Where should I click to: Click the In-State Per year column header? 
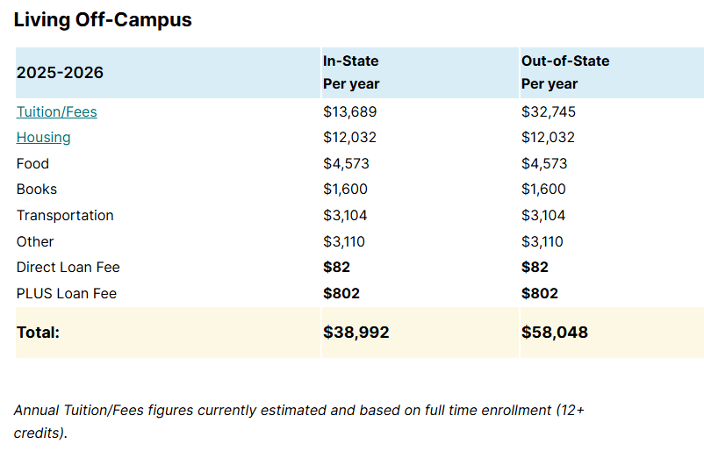[x=351, y=73]
